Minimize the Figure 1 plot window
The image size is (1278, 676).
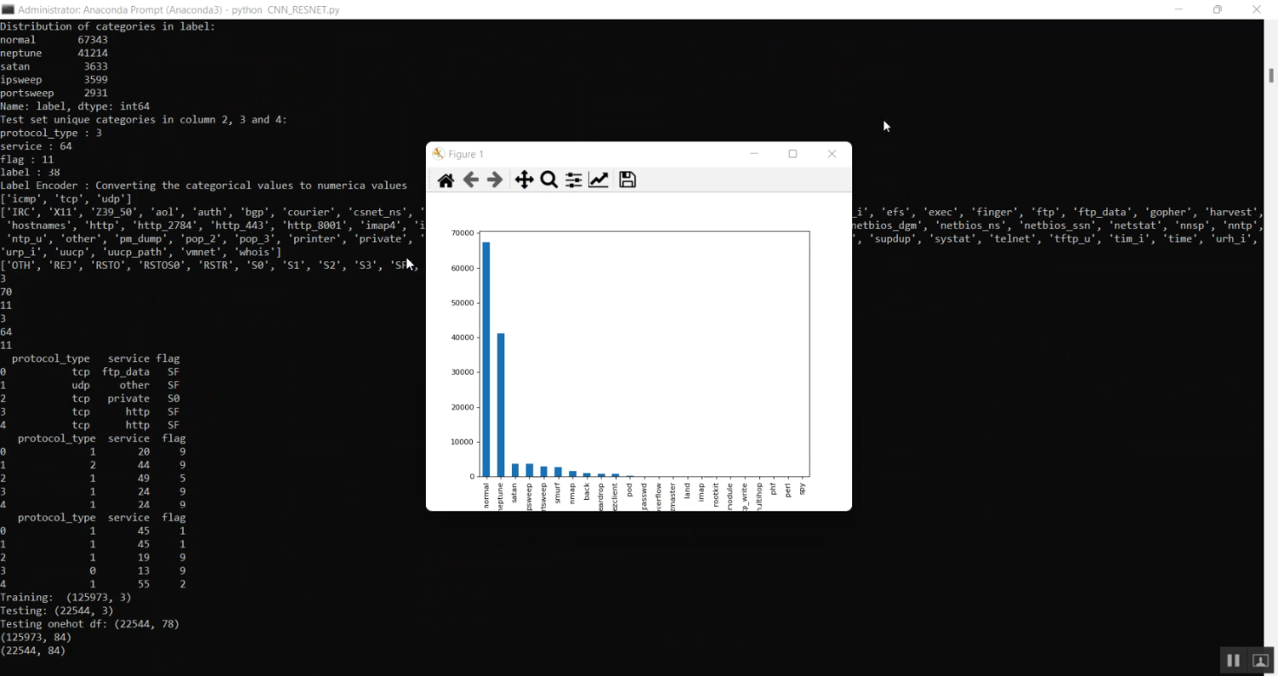[754, 154]
